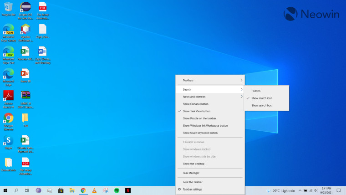Select the Google Chrome desktop shortcut

[8, 122]
